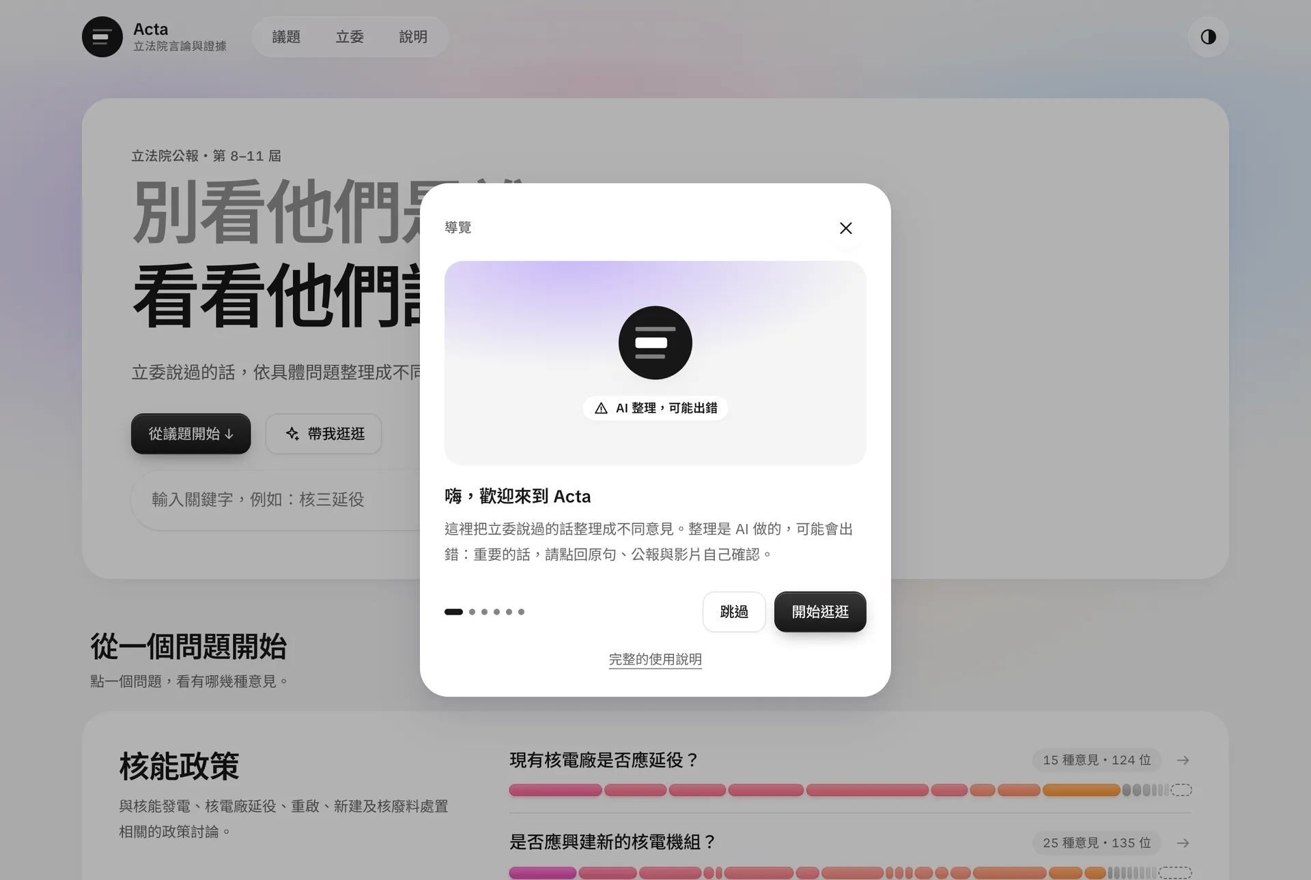Open the 立委 nav item
The height and width of the screenshot is (880, 1311).
point(350,37)
